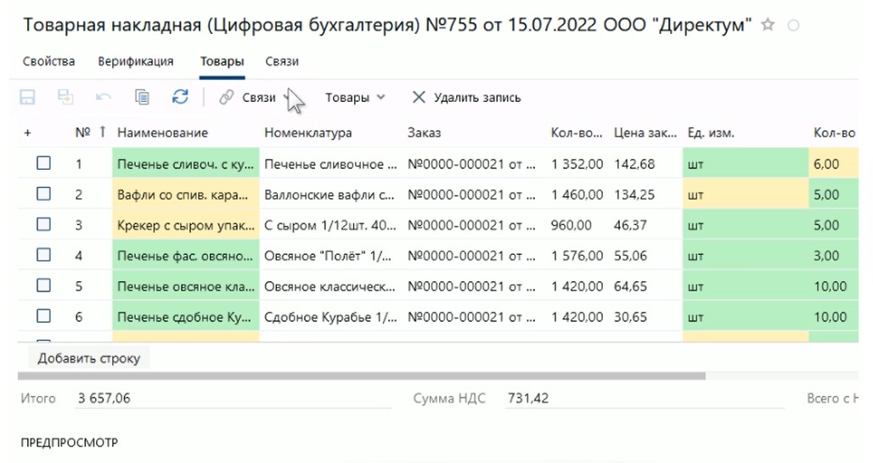Click the Итого field 3 657,06
This screenshot has height=463, width=873.
[x=233, y=398]
